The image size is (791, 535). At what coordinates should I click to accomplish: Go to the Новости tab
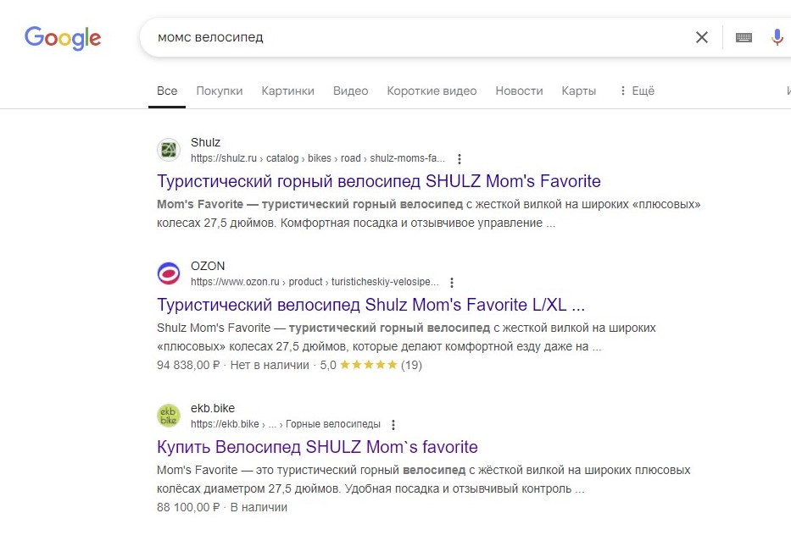point(519,91)
